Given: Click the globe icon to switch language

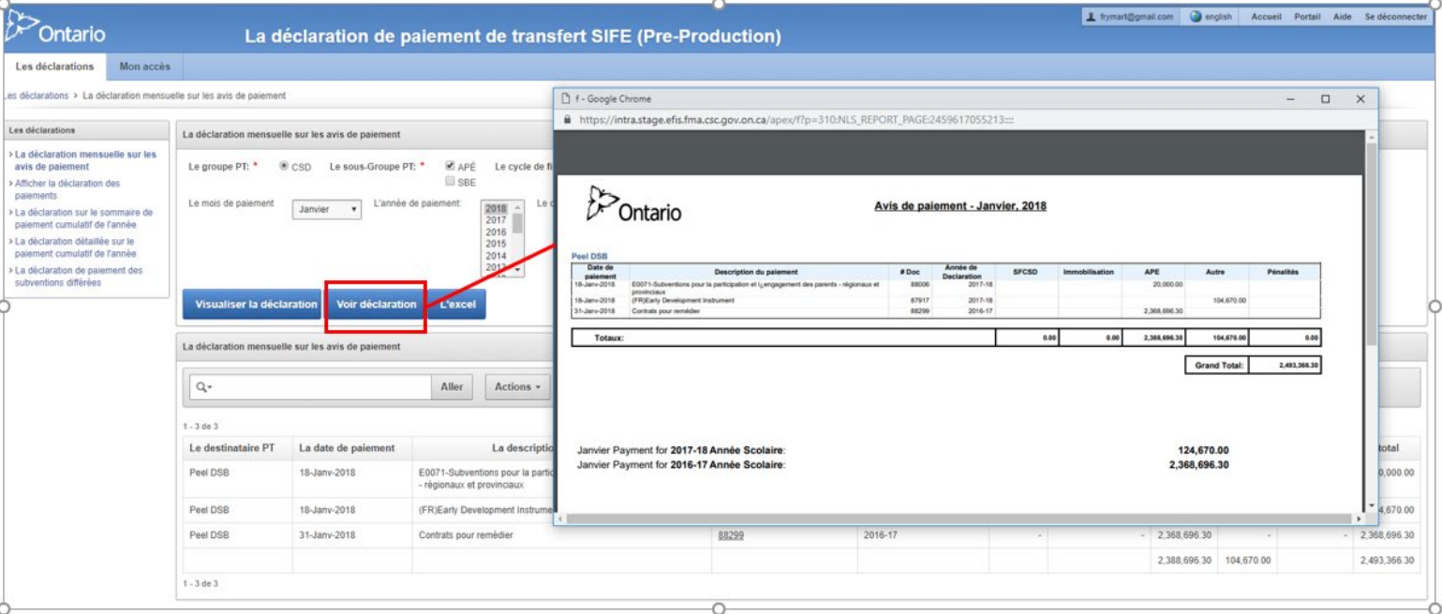Looking at the screenshot, I should [x=1196, y=17].
